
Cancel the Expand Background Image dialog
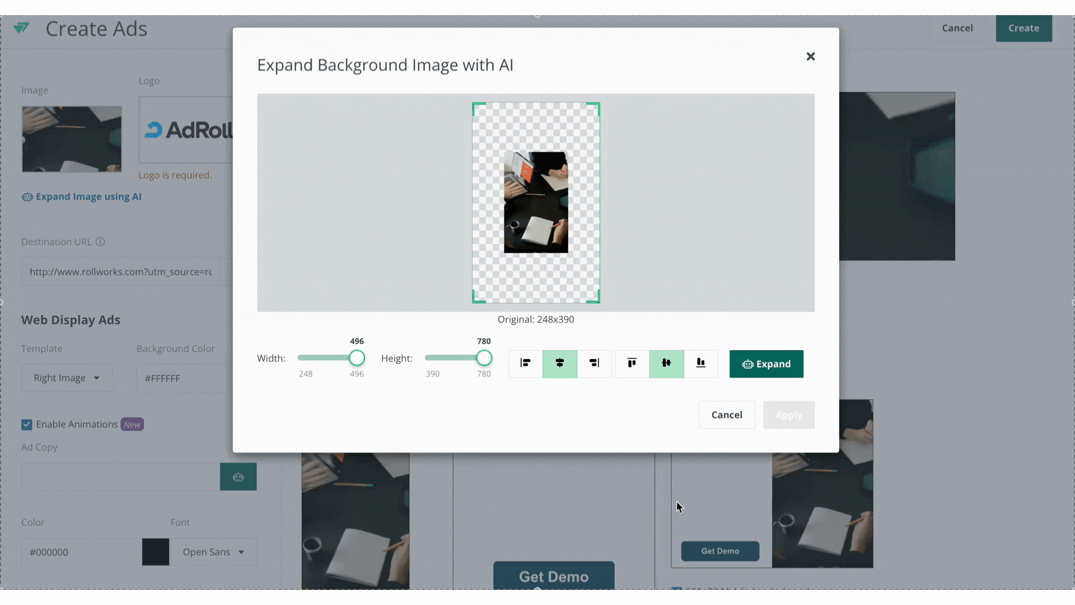tap(726, 415)
